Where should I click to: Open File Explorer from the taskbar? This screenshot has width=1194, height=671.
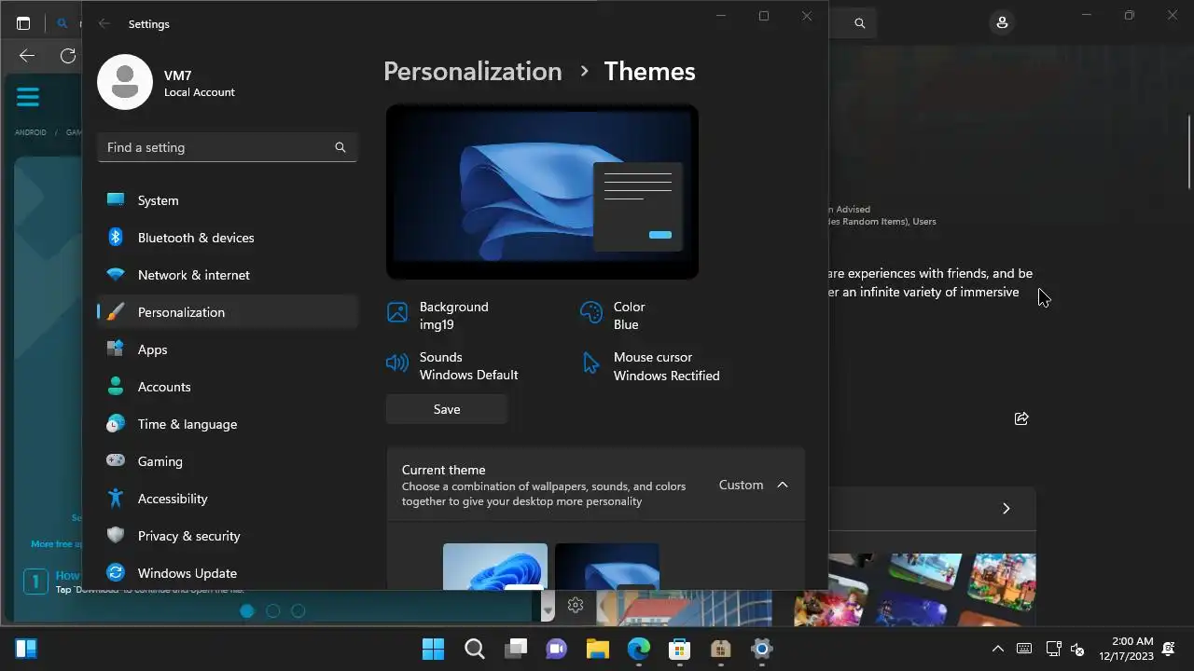pos(598,649)
